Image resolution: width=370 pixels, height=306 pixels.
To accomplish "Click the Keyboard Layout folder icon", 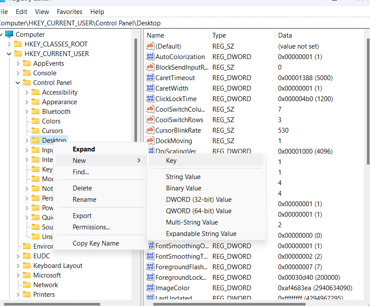I will (27, 265).
